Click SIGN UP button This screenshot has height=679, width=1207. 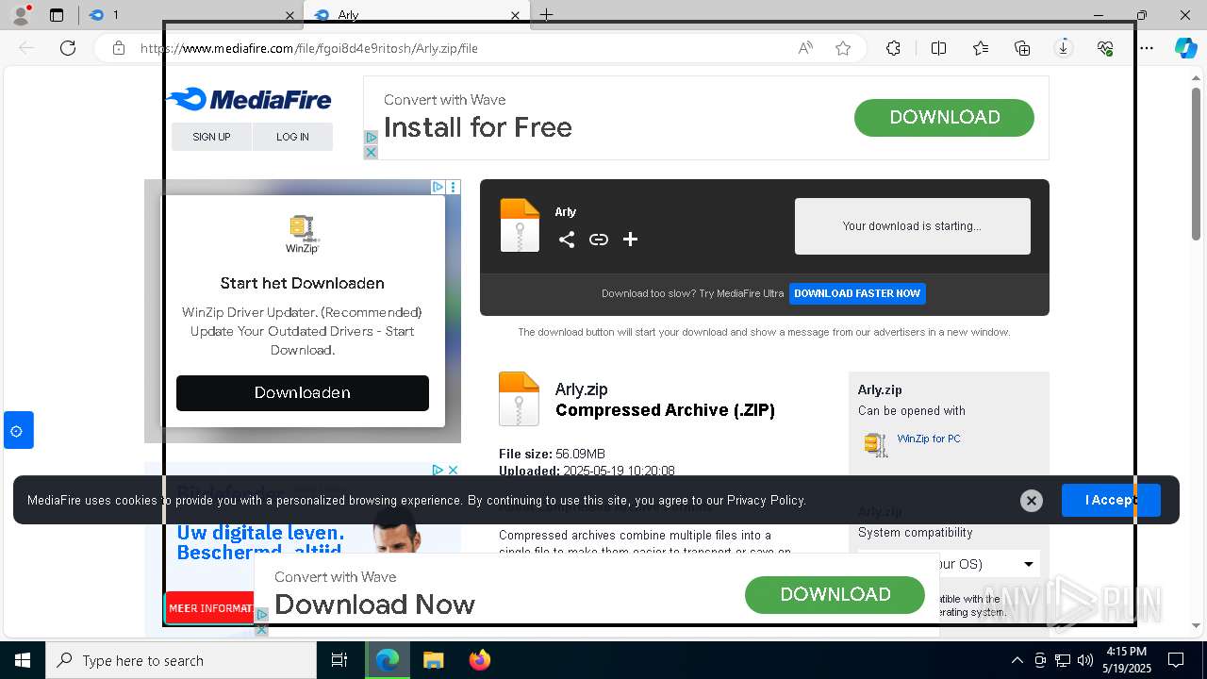coord(211,137)
